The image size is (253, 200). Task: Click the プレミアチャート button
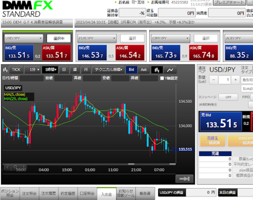[229, 3]
